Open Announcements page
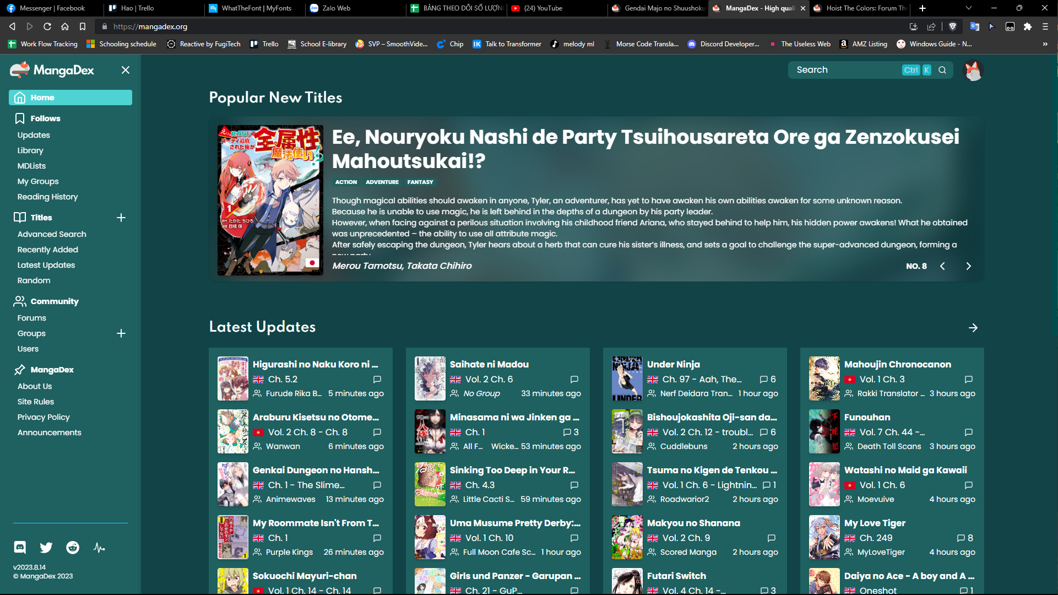 click(49, 432)
